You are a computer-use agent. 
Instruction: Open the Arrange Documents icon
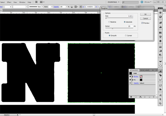(x=42, y=2)
